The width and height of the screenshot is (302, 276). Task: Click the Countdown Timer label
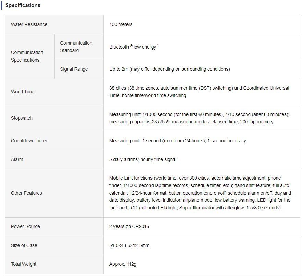(29, 141)
